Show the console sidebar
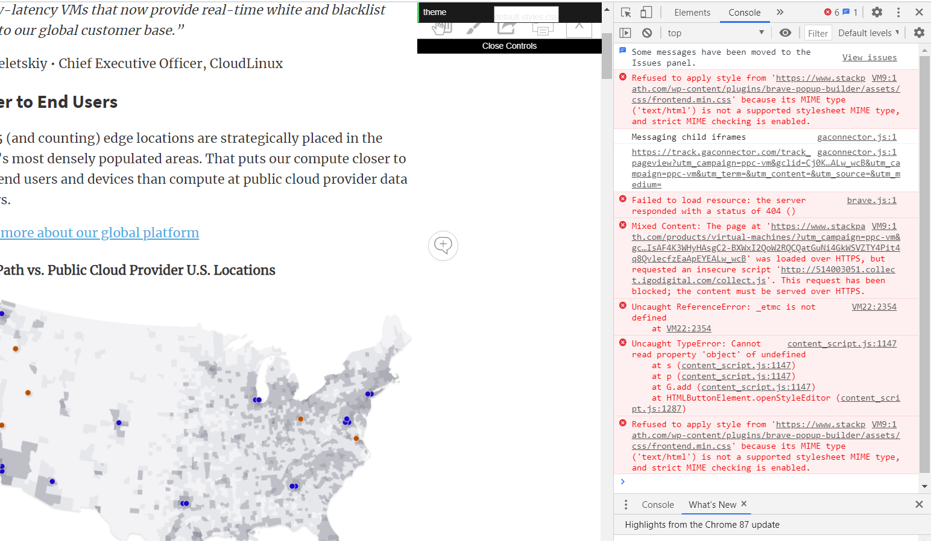The height and width of the screenshot is (541, 931). 626,33
